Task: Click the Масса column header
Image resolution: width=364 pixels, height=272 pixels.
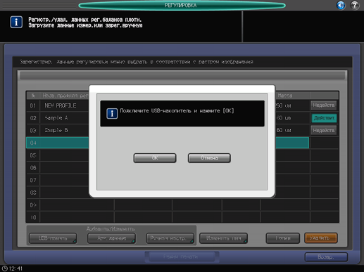Action: pos(285,96)
